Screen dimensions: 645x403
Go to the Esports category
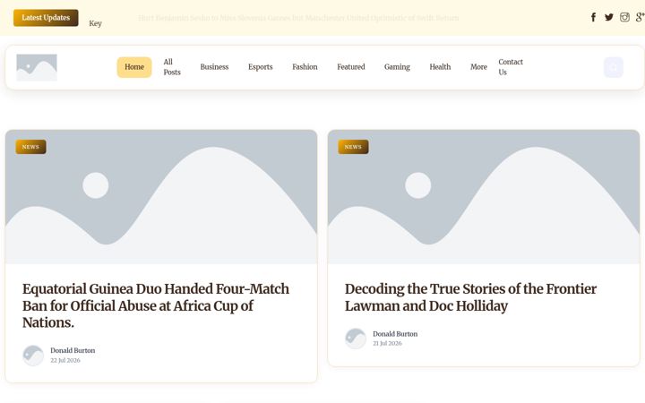click(261, 67)
